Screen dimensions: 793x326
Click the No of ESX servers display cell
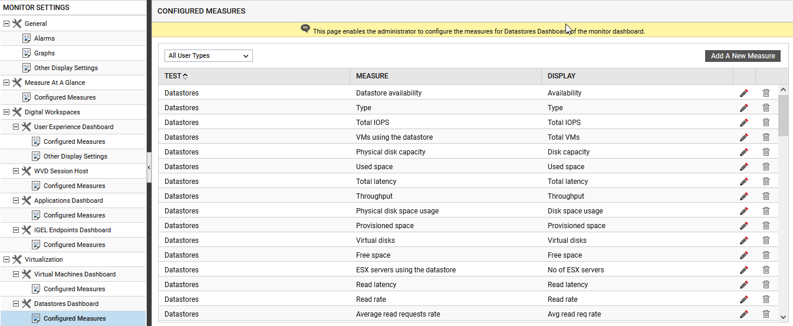pos(575,270)
